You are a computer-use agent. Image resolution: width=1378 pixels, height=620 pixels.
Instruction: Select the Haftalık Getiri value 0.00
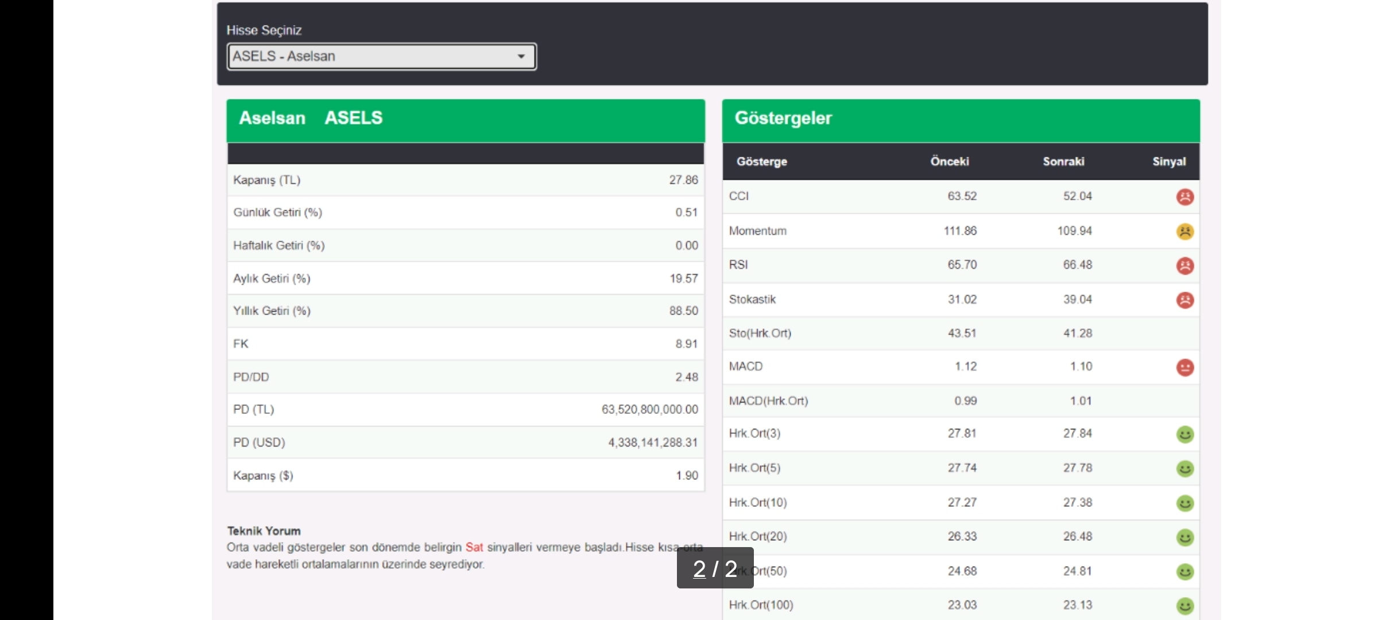click(687, 246)
